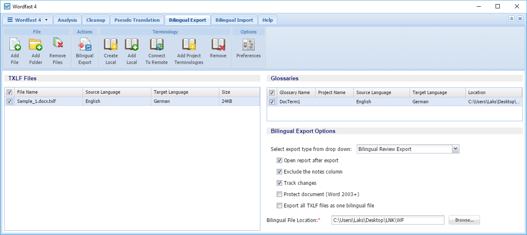Select the Bilingual Export tab
Screen dimensions: 527x235
(187, 20)
